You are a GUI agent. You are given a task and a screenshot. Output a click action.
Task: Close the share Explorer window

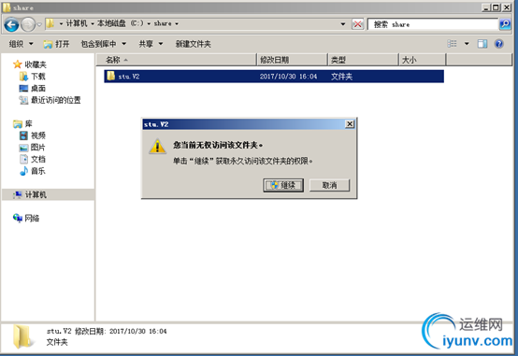click(x=507, y=7)
